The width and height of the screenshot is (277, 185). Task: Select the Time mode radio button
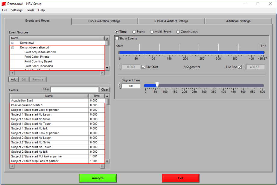pyautogui.click(x=117, y=32)
